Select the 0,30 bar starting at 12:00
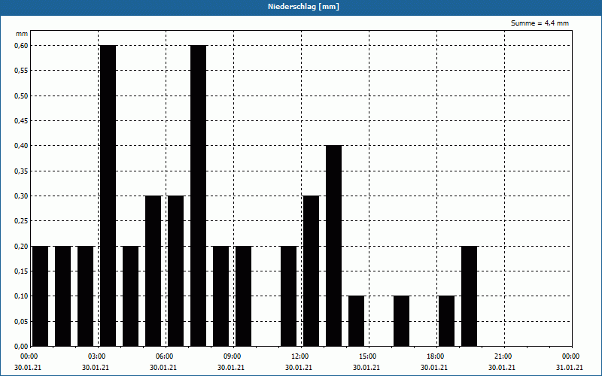The image size is (602, 376). pyautogui.click(x=311, y=271)
